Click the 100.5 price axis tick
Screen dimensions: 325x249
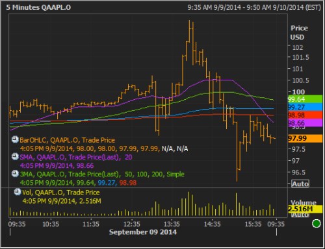click(301, 80)
